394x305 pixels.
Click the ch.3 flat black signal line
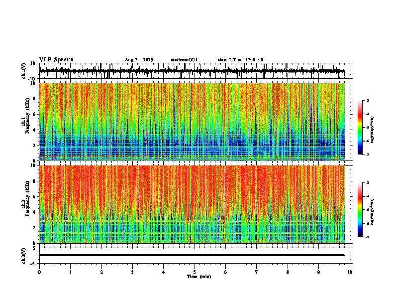192,255
